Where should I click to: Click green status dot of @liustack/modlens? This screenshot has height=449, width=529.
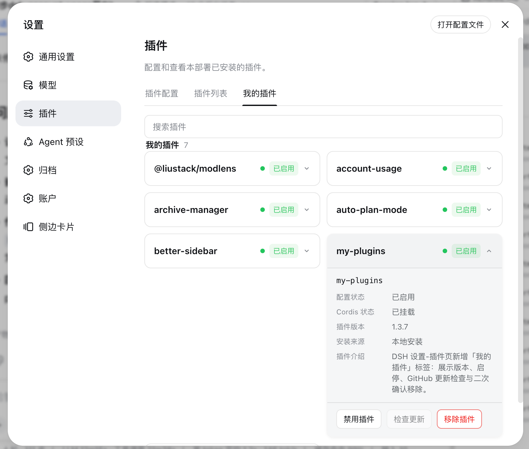263,168
